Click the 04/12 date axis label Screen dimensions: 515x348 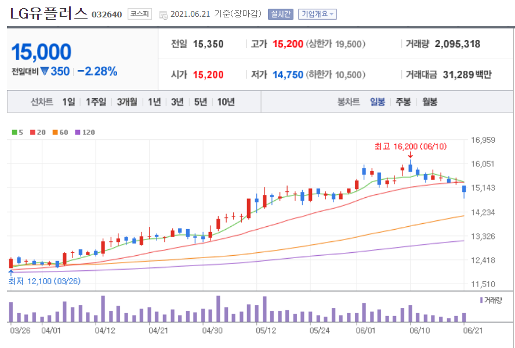tap(105, 330)
